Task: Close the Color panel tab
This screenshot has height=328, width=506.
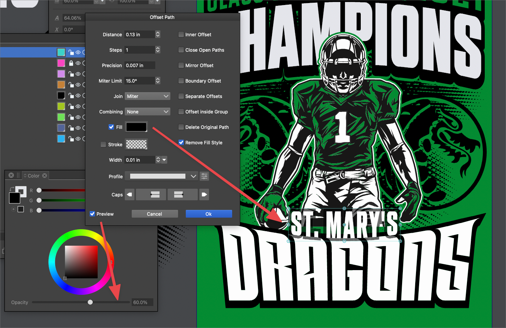Action: click(44, 176)
